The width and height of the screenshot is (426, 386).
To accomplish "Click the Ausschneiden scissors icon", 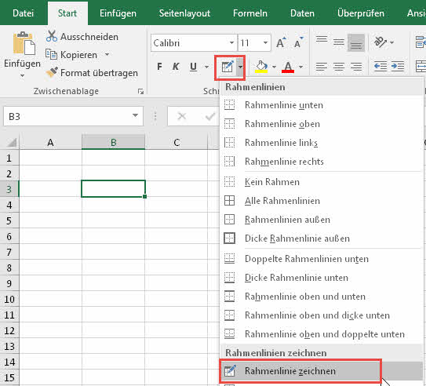I will (x=52, y=36).
